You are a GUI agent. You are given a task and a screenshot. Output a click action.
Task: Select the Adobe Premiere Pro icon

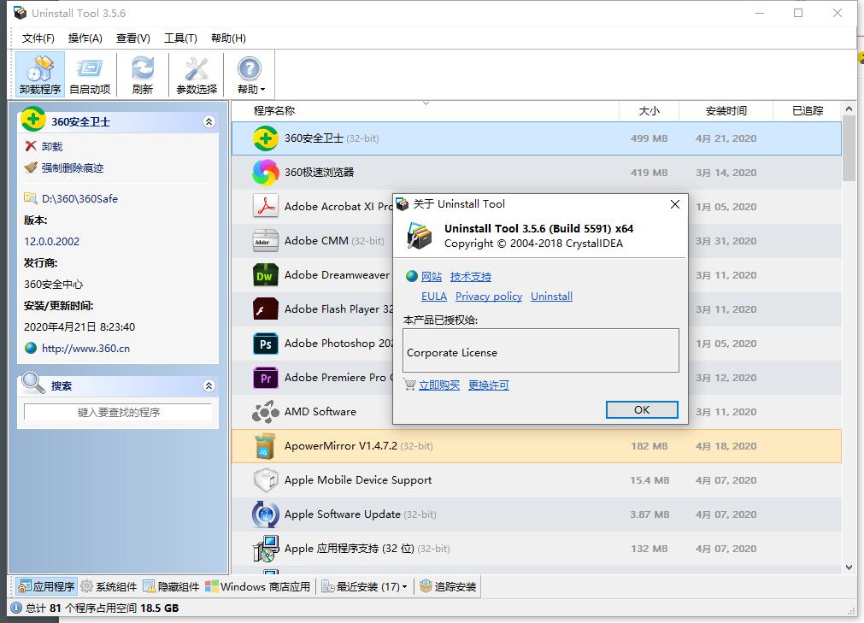click(265, 378)
